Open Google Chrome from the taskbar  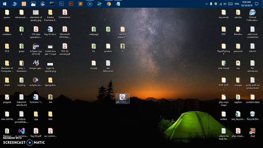point(108,4)
